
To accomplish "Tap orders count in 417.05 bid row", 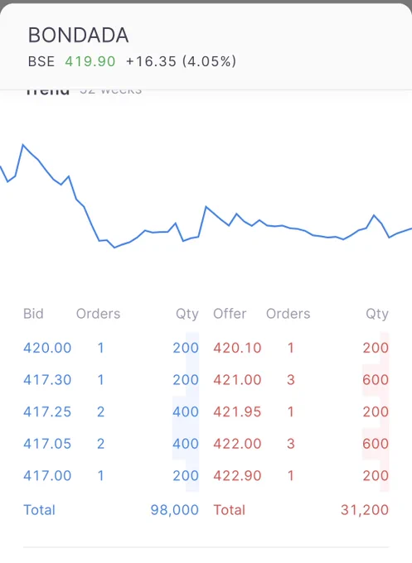I will tap(100, 444).
